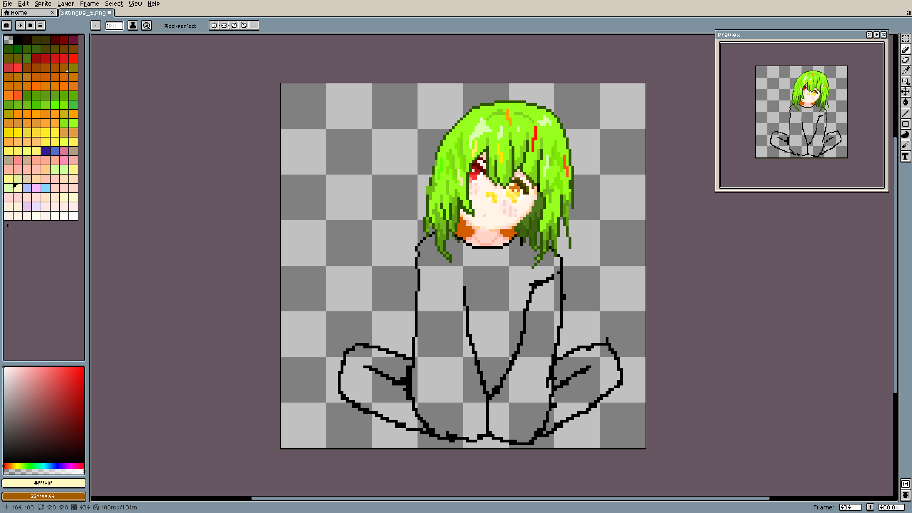
Task: Toggle right diagonal symmetry button
Action: coord(234,25)
